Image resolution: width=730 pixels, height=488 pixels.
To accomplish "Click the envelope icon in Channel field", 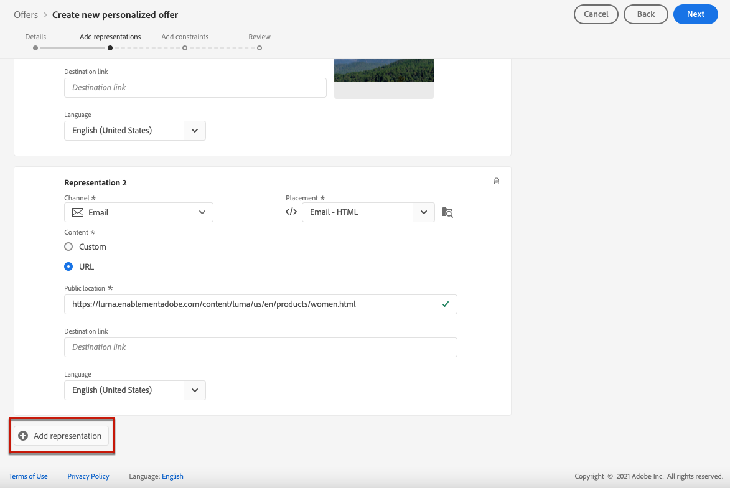I will coord(78,212).
